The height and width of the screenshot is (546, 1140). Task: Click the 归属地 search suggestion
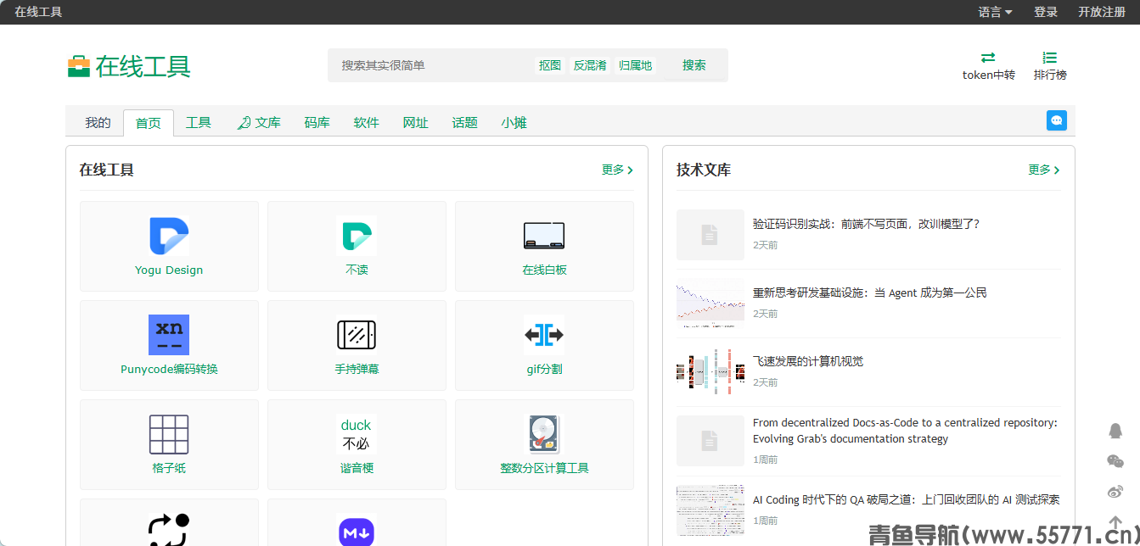coord(636,65)
